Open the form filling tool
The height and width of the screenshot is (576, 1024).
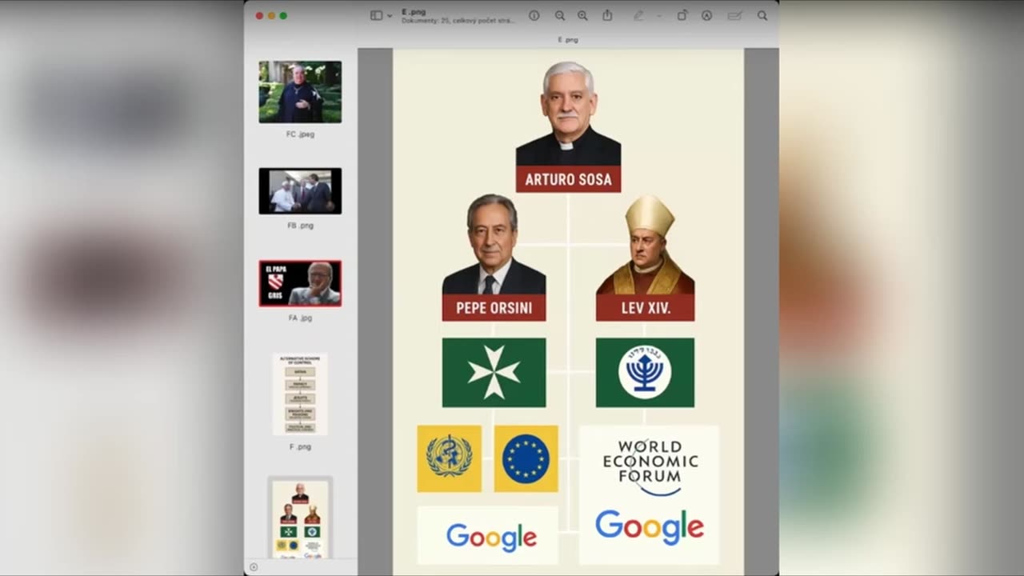(734, 15)
